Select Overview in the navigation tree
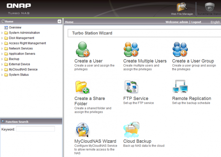This screenshot has height=157, width=221. point(15,27)
